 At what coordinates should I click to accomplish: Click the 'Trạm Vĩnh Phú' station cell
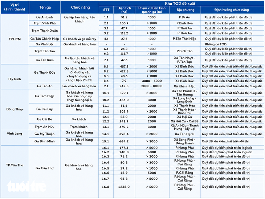[x=45, y=23]
